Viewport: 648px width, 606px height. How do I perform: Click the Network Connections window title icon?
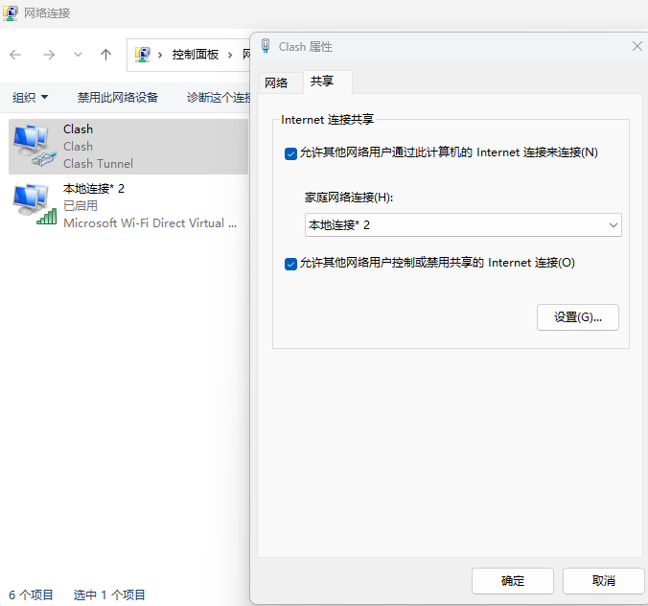pos(11,13)
